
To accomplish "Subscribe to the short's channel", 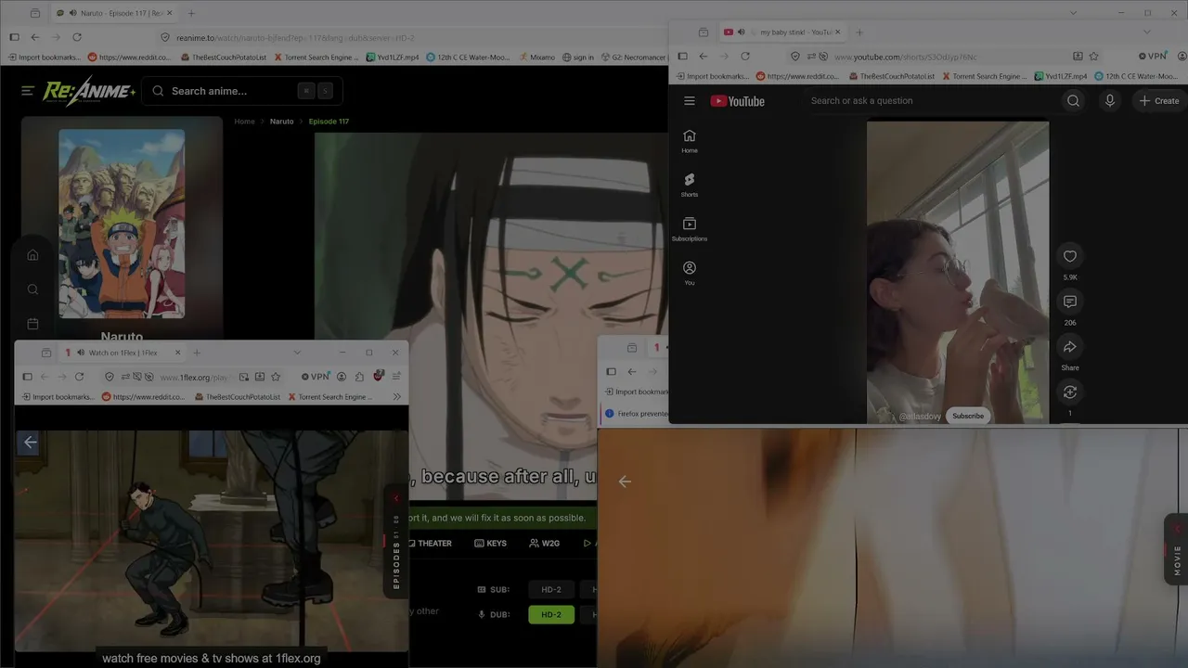I will pos(968,416).
